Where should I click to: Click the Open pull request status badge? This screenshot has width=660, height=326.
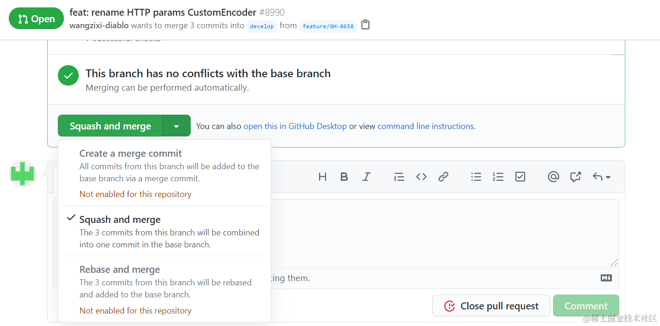pyautogui.click(x=37, y=18)
